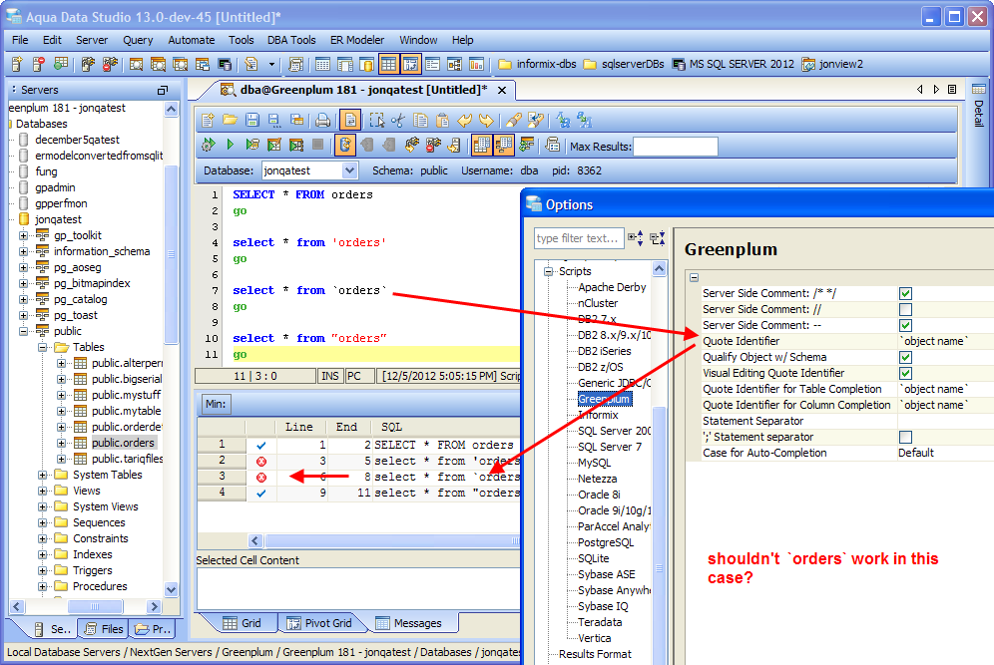Open the Database jonqatest dropdown
The width and height of the screenshot is (994, 665).
coord(349,170)
